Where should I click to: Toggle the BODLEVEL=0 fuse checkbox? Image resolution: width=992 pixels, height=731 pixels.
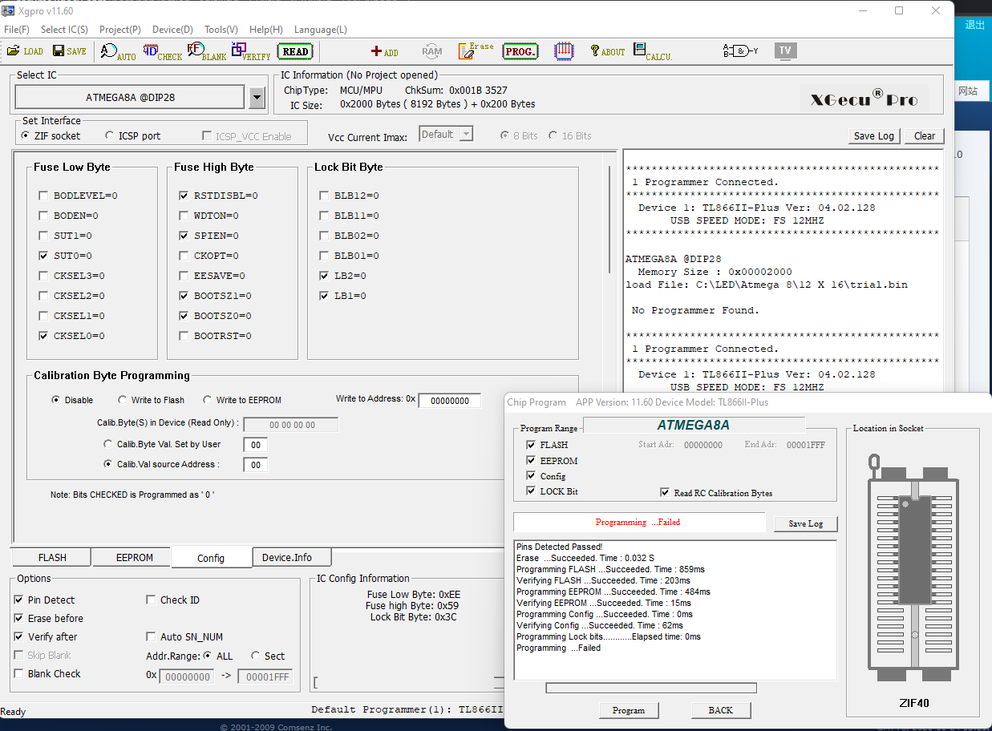[43, 196]
